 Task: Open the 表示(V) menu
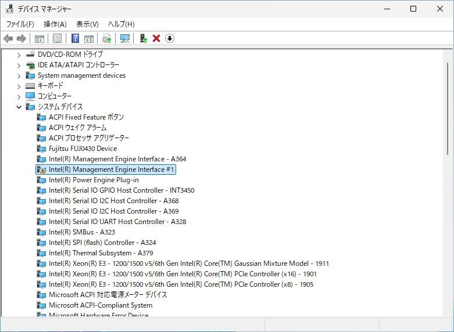click(87, 24)
